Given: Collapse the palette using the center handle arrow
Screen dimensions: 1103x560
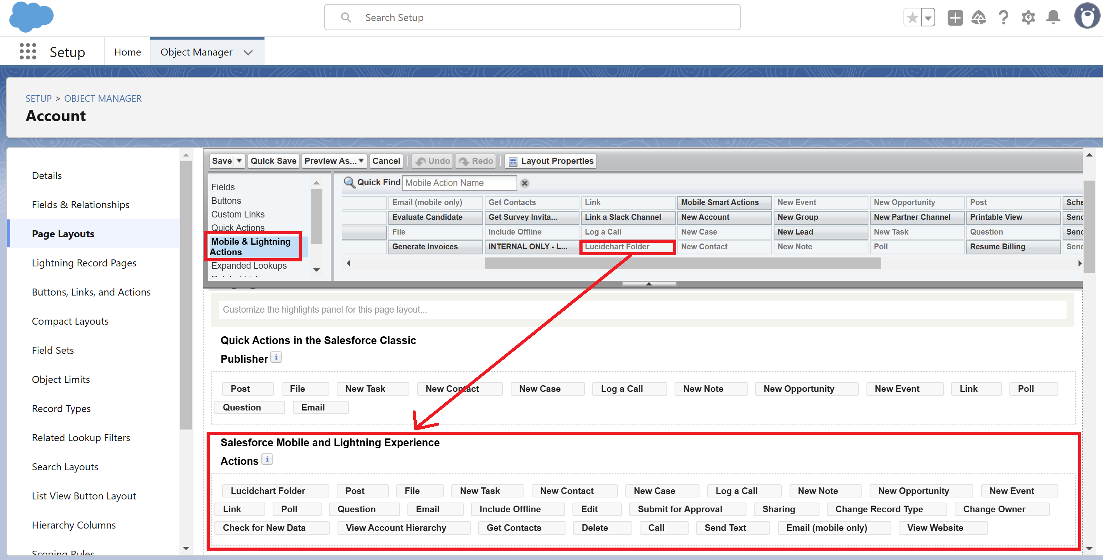Looking at the screenshot, I should point(649,283).
